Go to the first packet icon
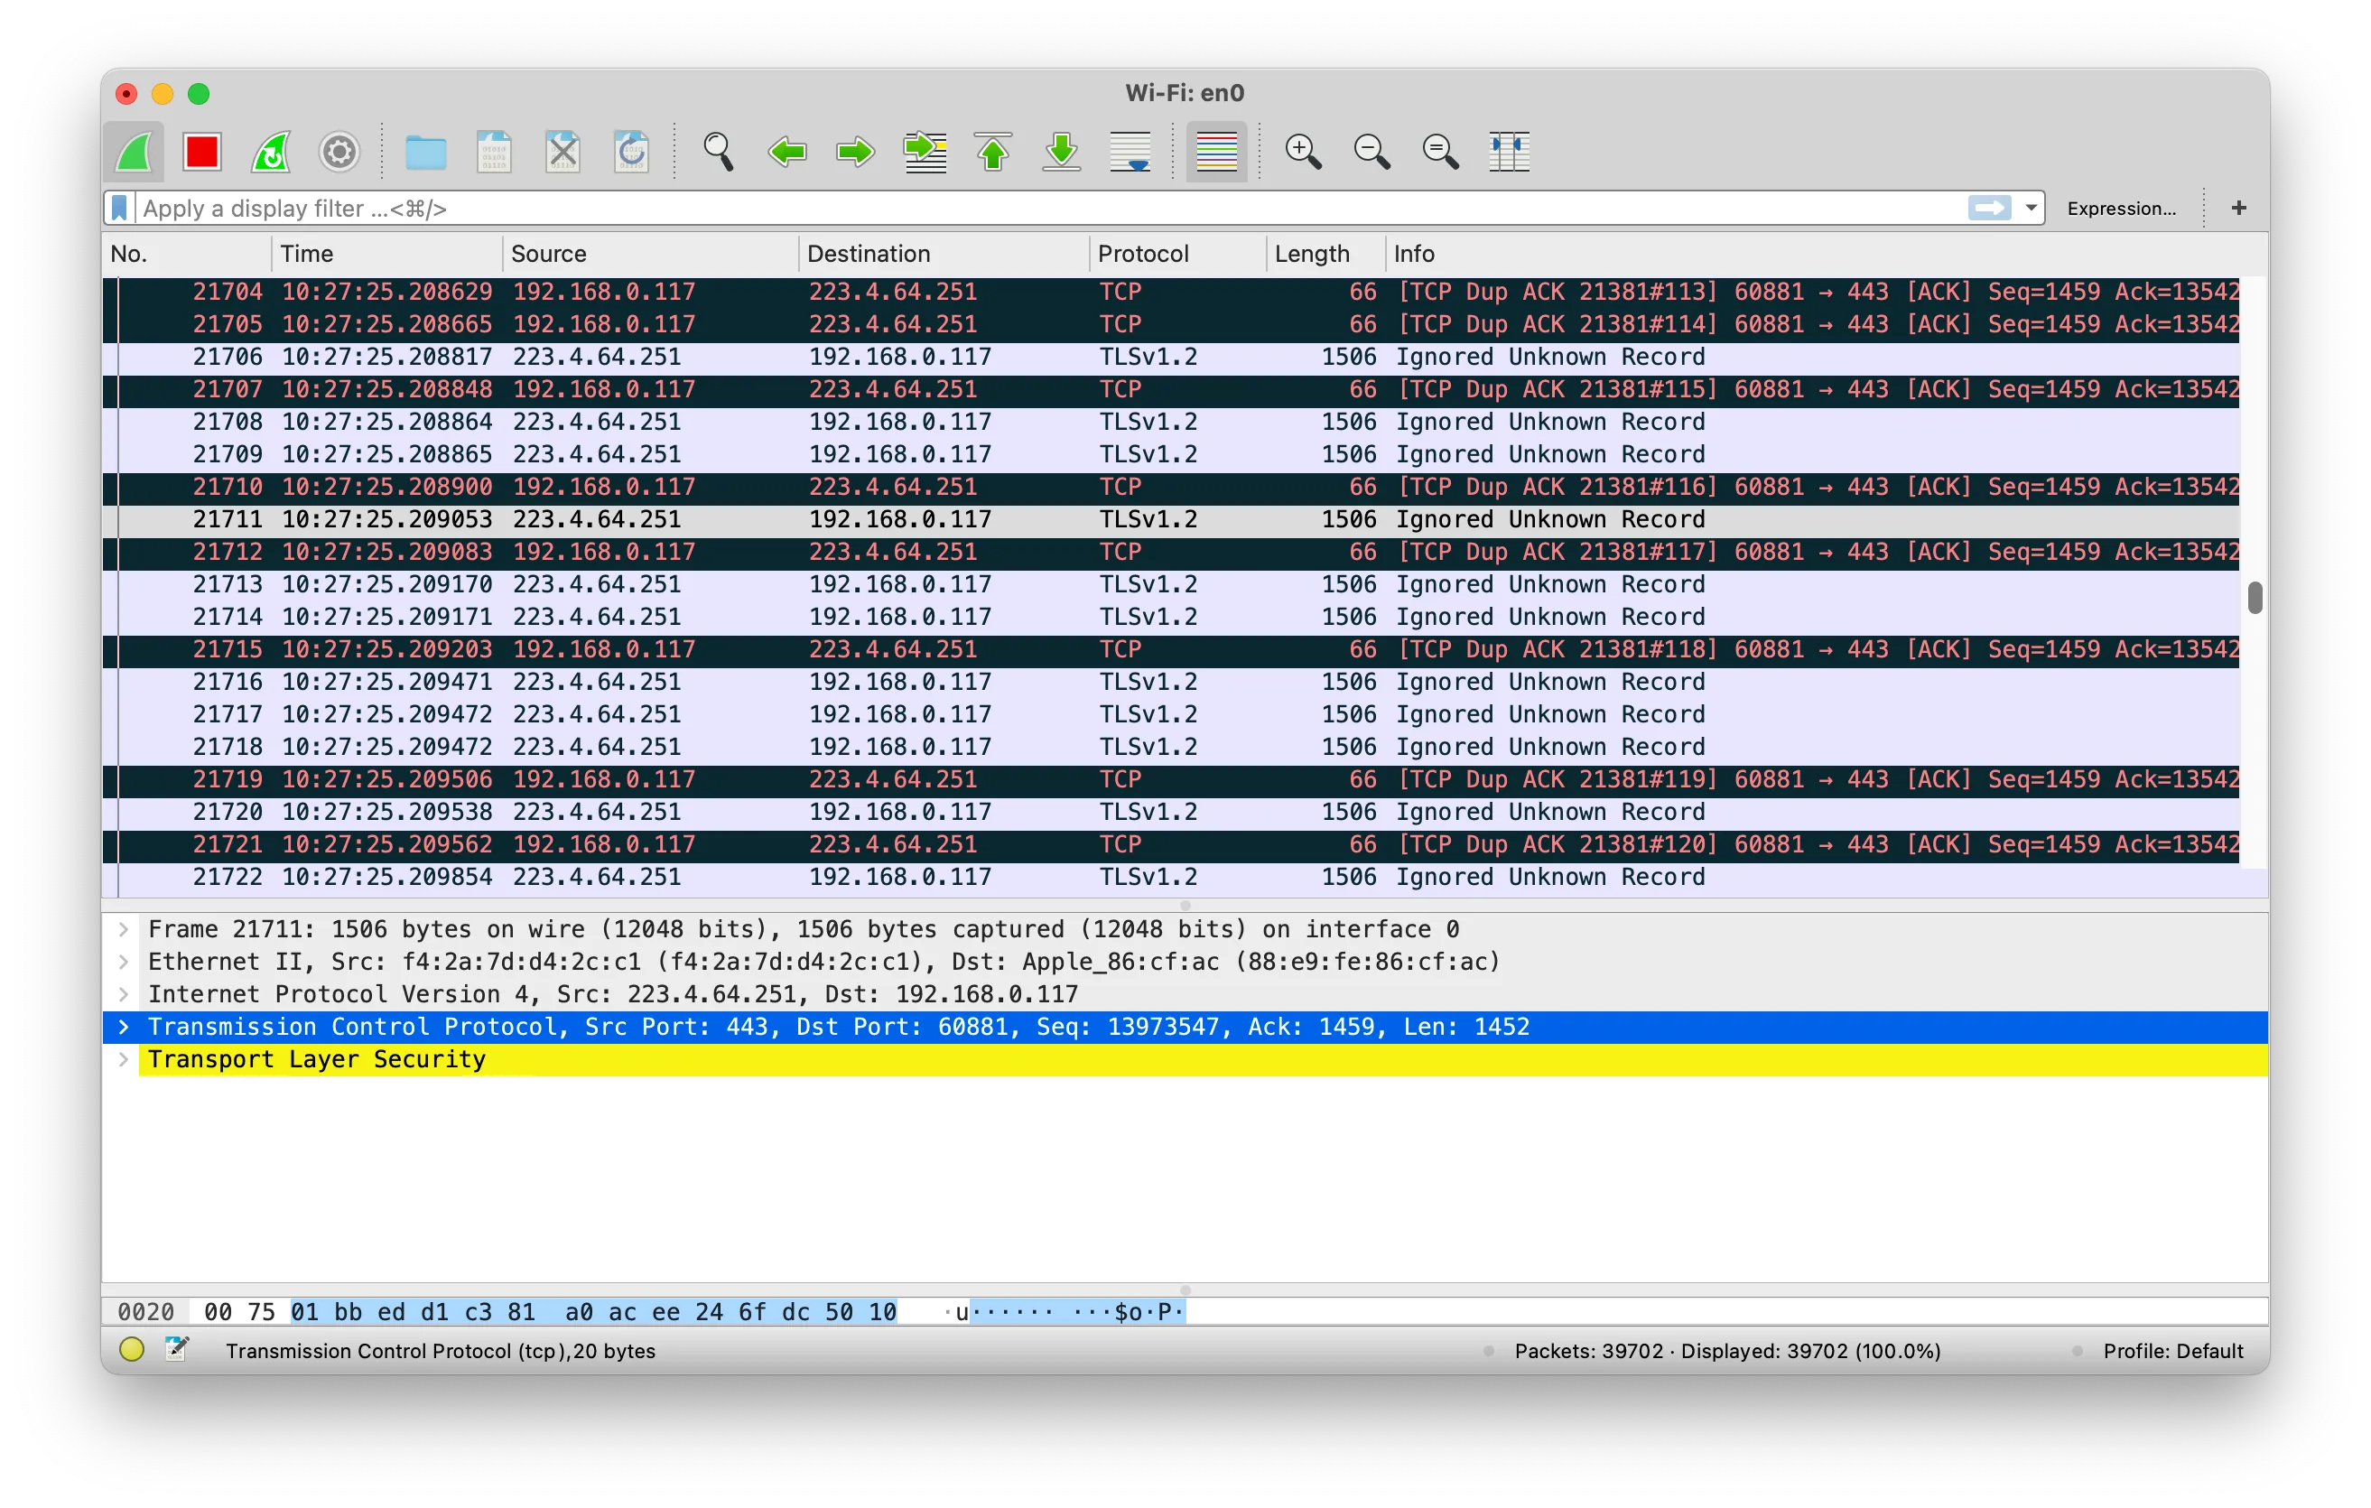The image size is (2371, 1508). pyautogui.click(x=992, y=152)
